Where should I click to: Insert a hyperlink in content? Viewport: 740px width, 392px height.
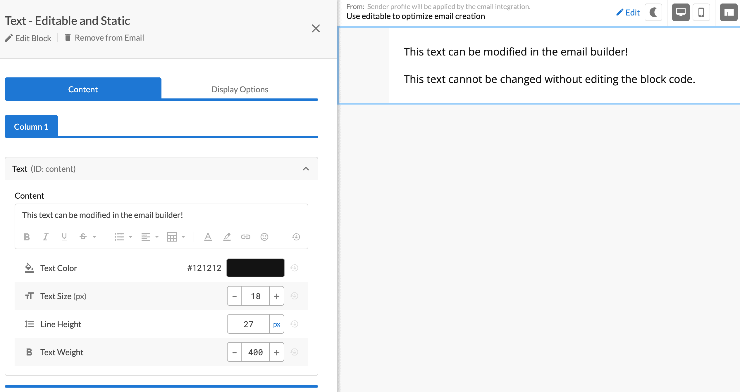pos(246,237)
